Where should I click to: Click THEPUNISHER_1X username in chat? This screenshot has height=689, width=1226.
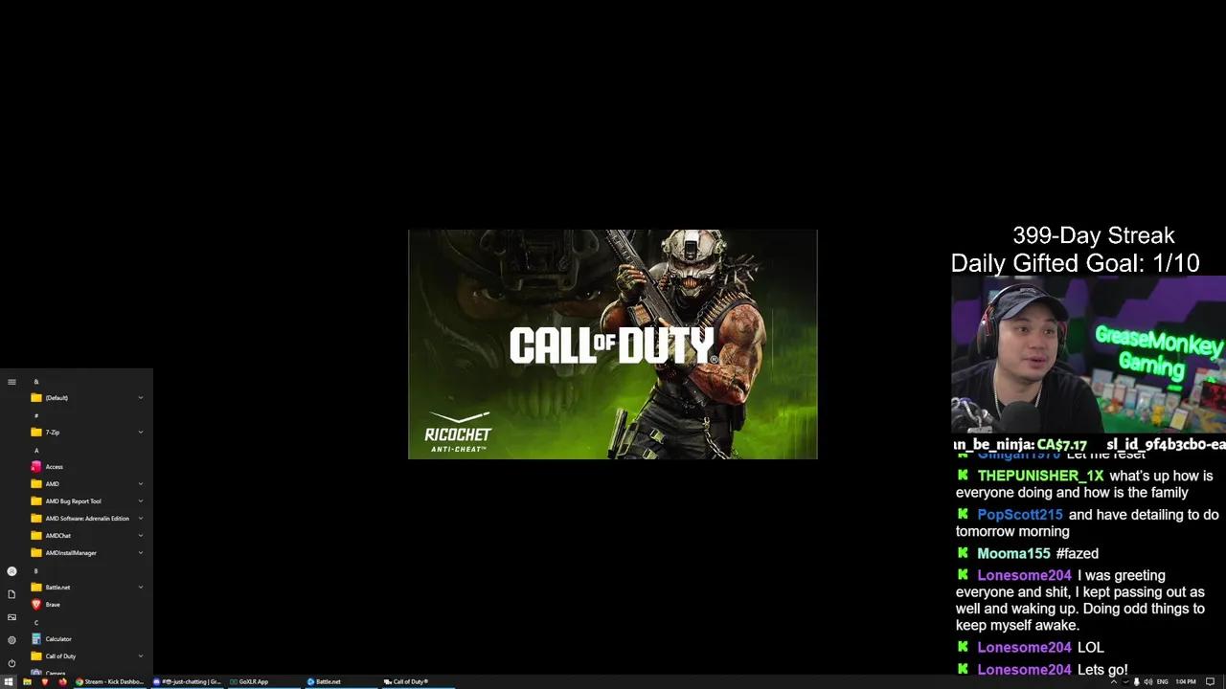pos(1040,476)
